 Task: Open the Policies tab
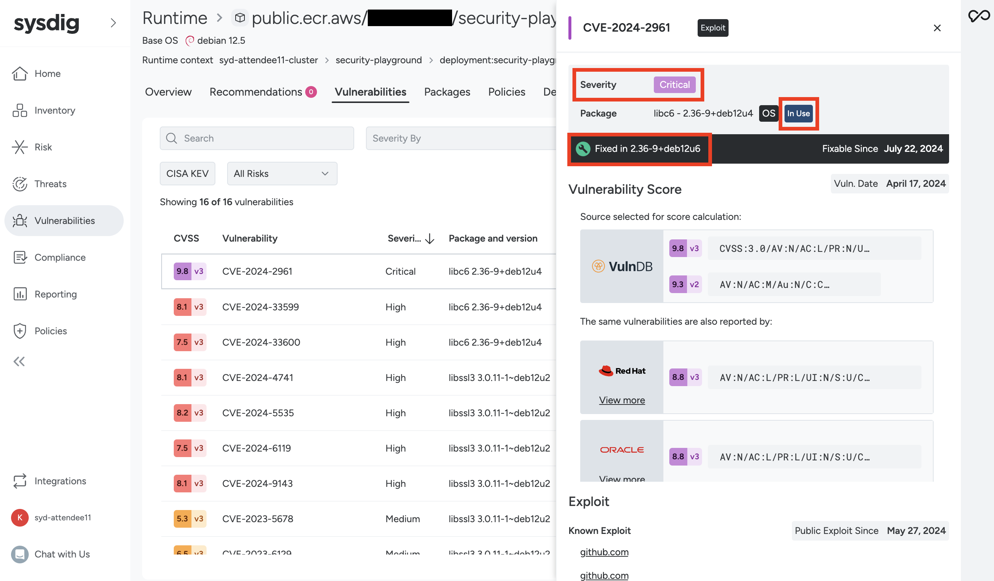click(507, 92)
